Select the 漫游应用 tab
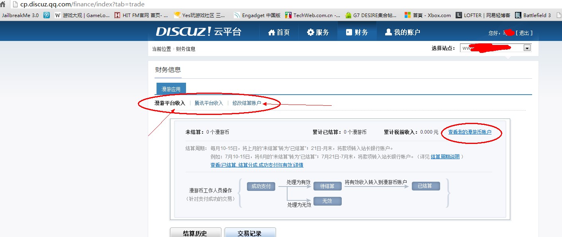Screen dimensions: 562x237 coord(171,89)
